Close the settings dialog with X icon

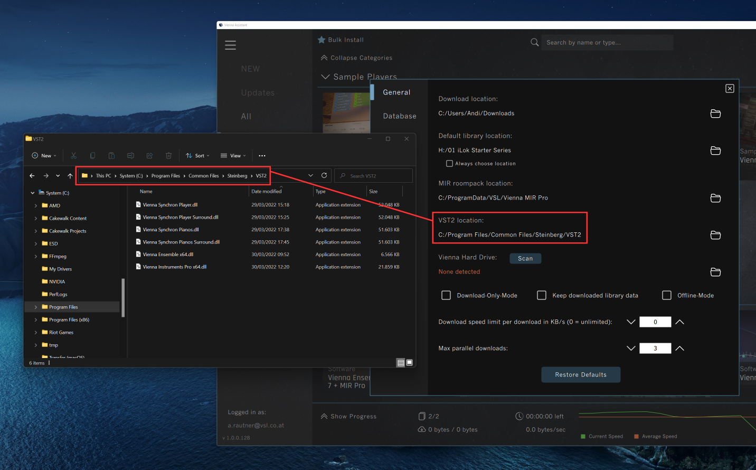click(730, 88)
